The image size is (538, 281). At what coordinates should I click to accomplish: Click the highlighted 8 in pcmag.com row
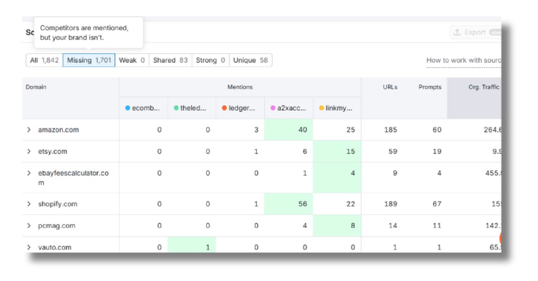353,226
